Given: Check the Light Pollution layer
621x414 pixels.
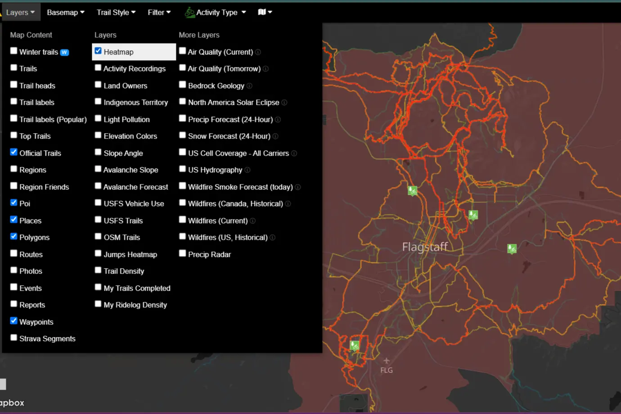Looking at the screenshot, I should click(98, 118).
